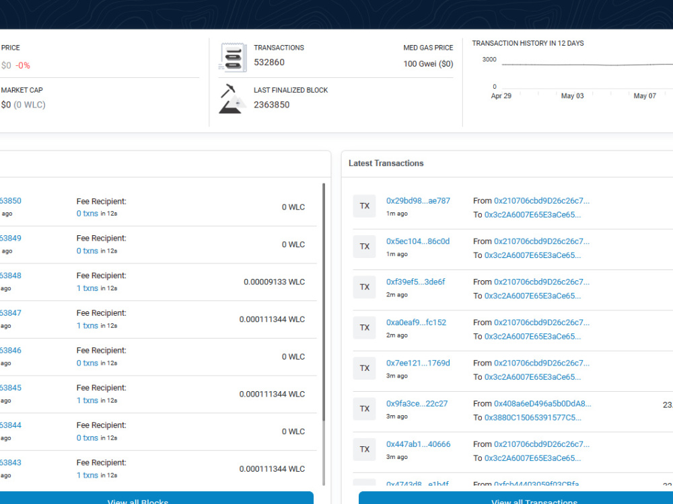Open transaction 0x447ab1...40666
The width and height of the screenshot is (673, 504).
click(x=419, y=444)
